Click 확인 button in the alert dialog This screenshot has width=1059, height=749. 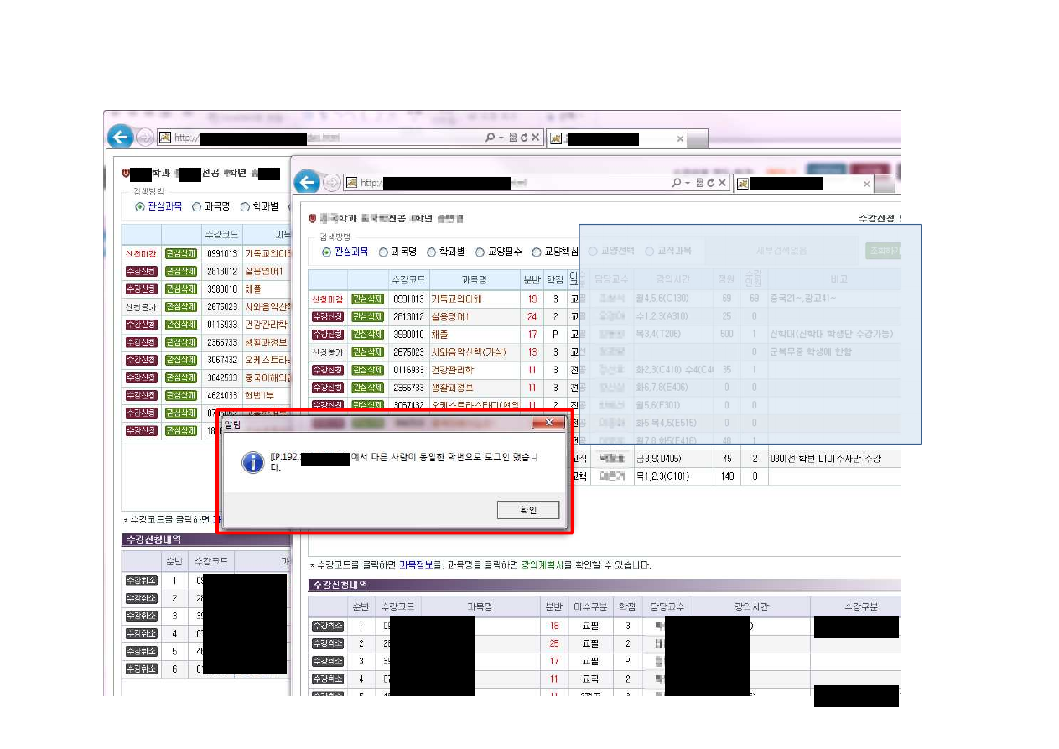(x=527, y=510)
